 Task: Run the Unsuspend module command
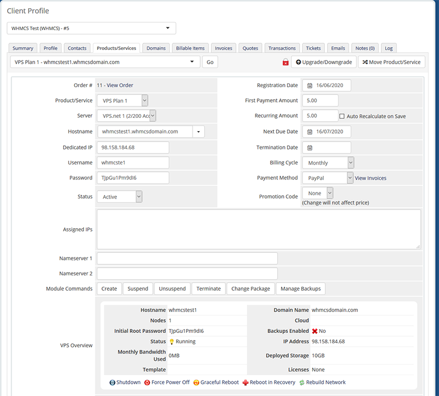click(x=172, y=289)
